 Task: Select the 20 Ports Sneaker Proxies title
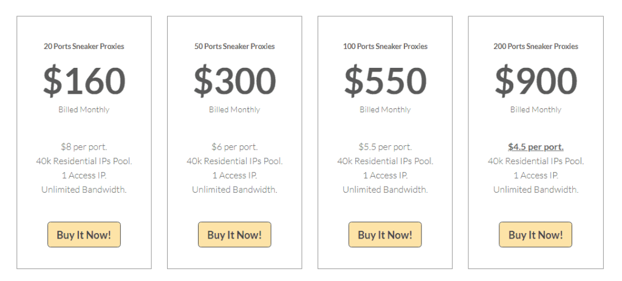pos(84,46)
